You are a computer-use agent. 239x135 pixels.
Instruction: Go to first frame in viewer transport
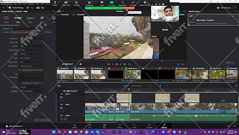click(x=109, y=64)
